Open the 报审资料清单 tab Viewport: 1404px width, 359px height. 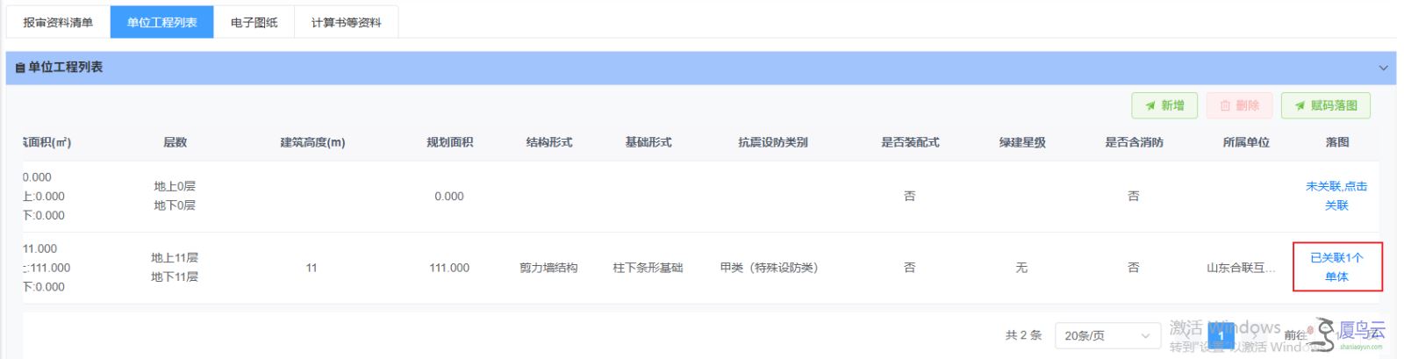tap(58, 22)
